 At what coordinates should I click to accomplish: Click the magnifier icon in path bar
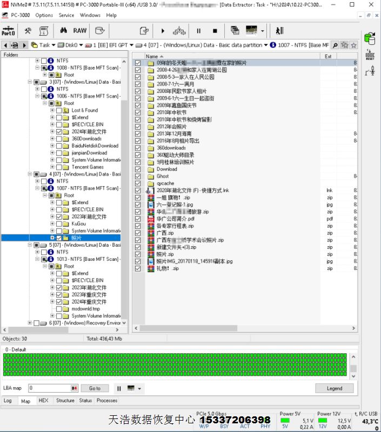coord(335,45)
